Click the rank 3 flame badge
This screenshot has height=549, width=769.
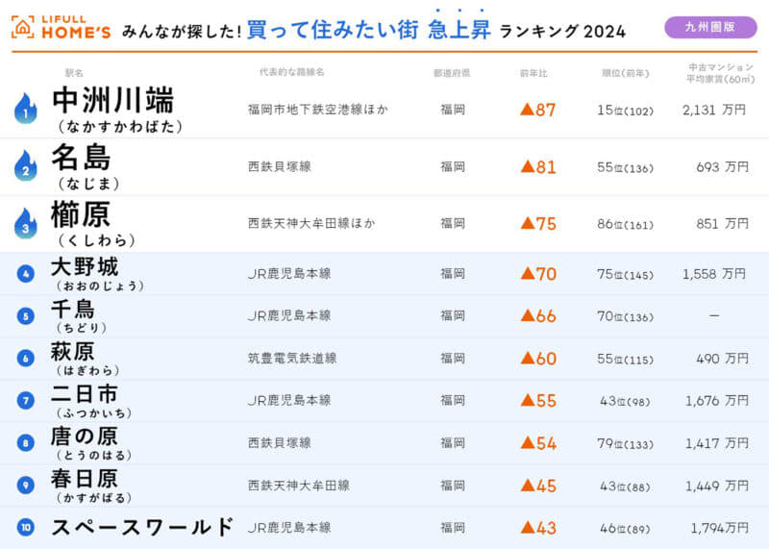point(25,224)
